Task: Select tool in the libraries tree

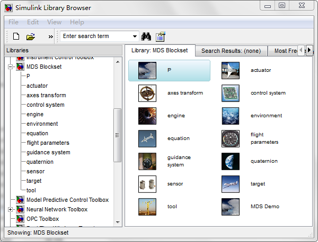Action: click(31, 190)
